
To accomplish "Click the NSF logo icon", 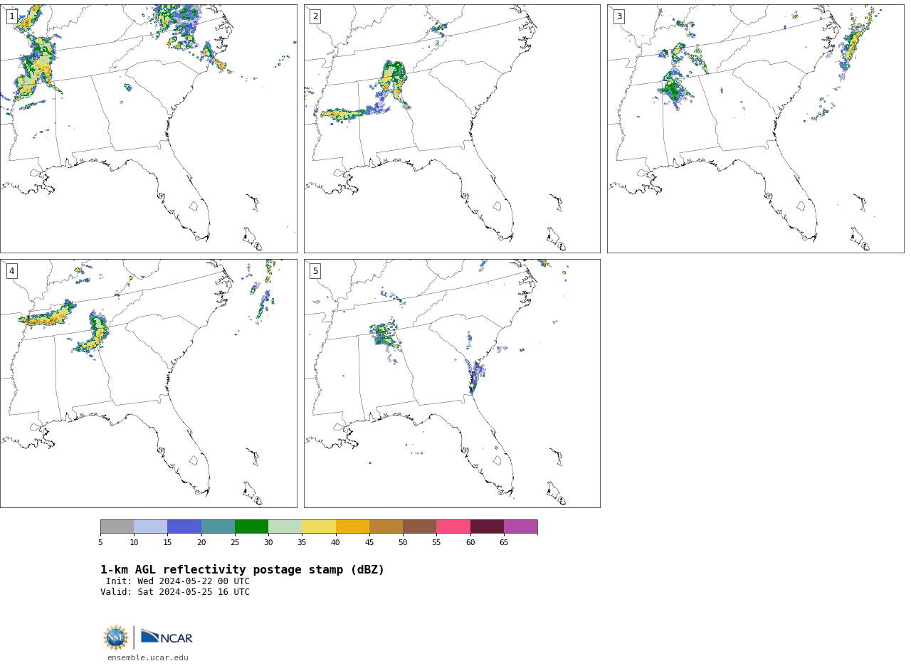I will [x=116, y=638].
